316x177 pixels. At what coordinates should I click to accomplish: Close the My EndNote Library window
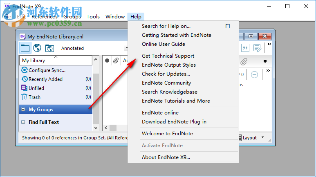point(264,36)
